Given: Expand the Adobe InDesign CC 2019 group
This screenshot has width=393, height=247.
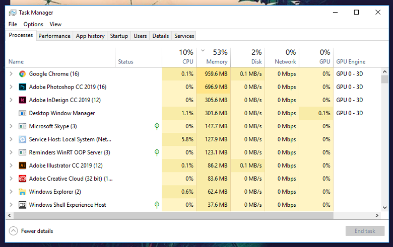Looking at the screenshot, I should coord(11,100).
